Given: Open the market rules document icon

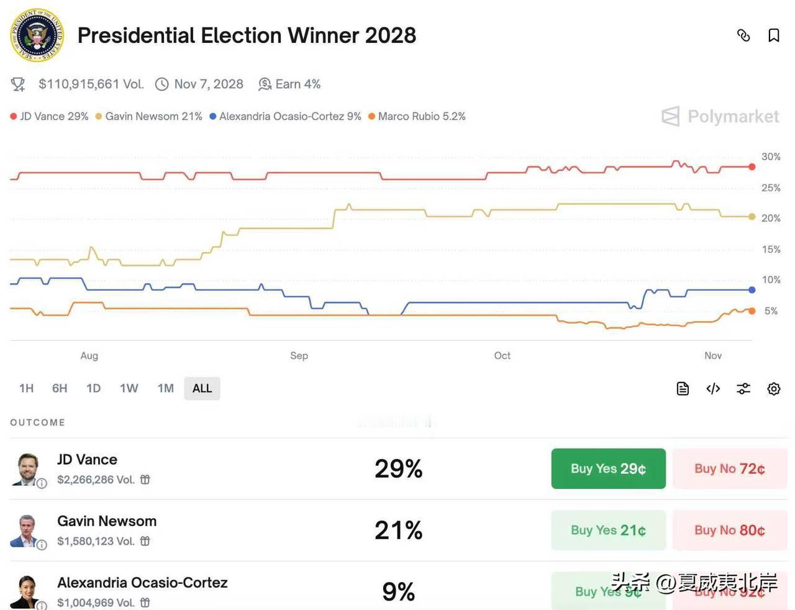Looking at the screenshot, I should 683,389.
